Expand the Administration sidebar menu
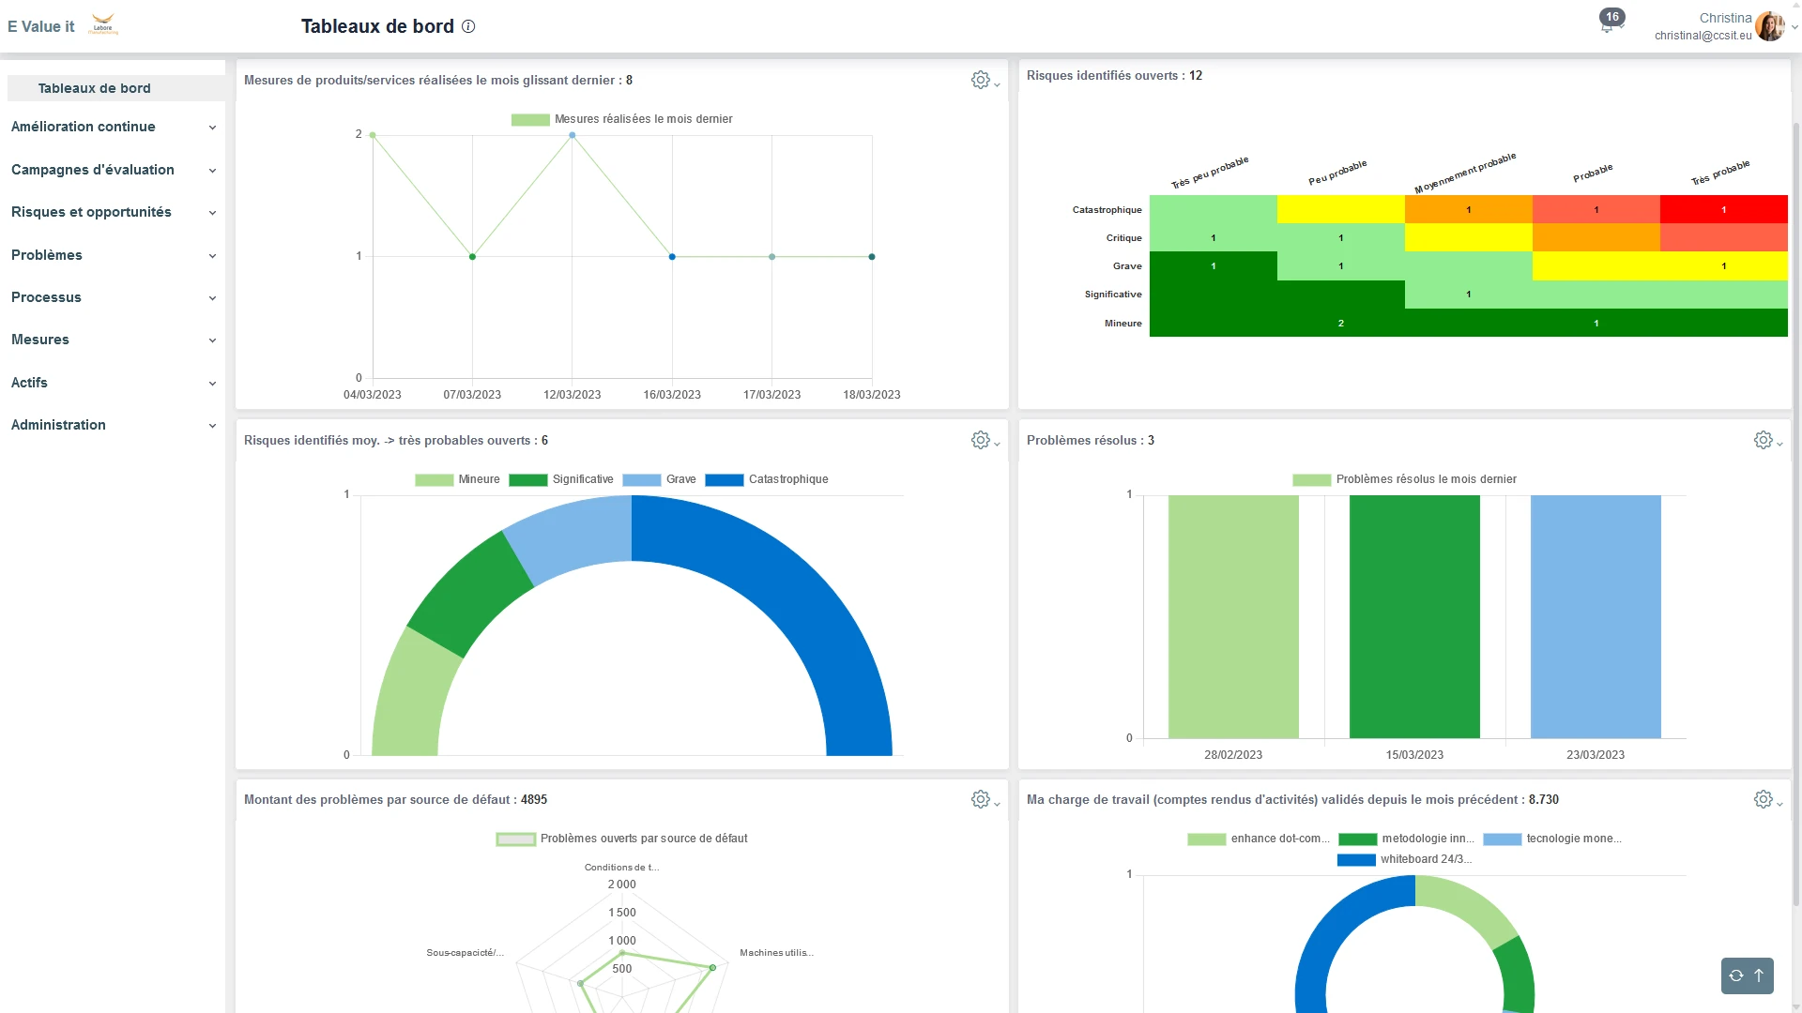The image size is (1802, 1013). [x=113, y=425]
